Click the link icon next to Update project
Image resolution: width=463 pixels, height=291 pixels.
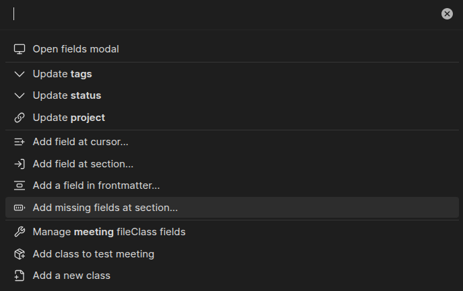tap(20, 118)
